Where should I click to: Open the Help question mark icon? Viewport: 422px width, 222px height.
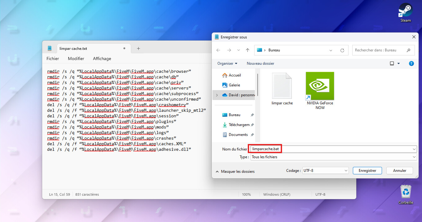coord(411,63)
